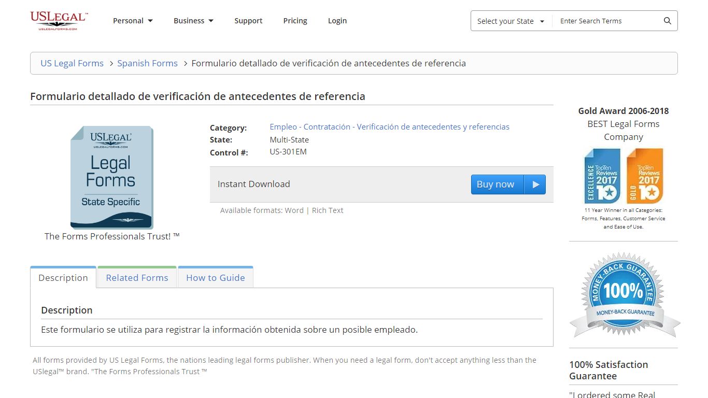Click the Instant Download label

click(253, 184)
